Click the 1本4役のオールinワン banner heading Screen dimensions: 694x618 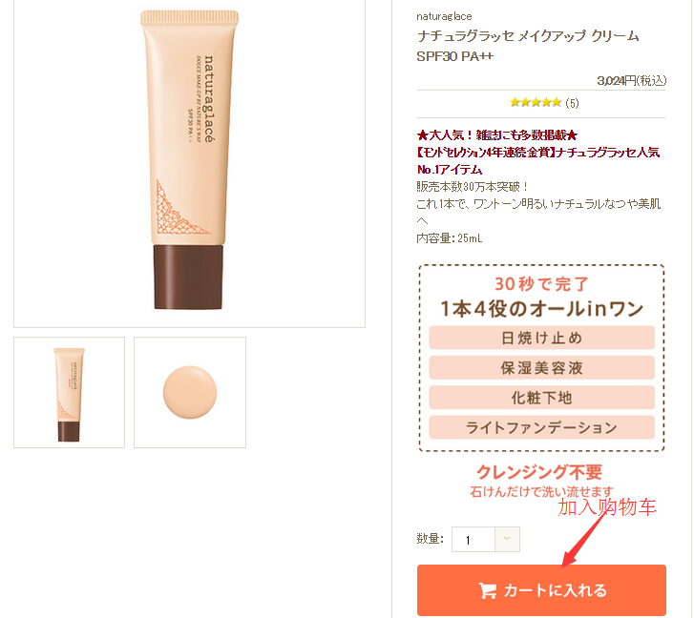pos(542,309)
